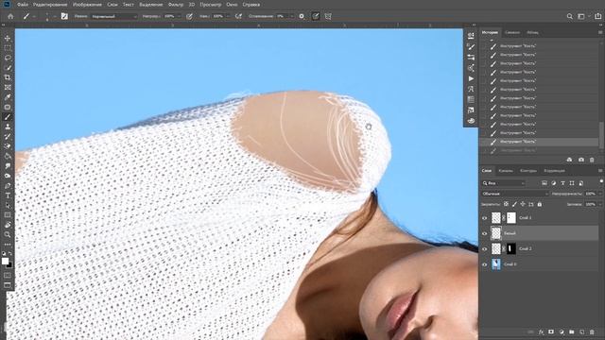Hide the Слой 1 layer
Image resolution: width=605 pixels, height=340 pixels.
click(x=485, y=218)
